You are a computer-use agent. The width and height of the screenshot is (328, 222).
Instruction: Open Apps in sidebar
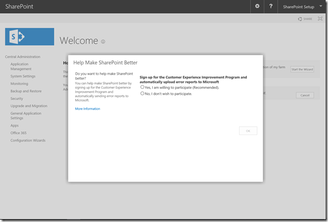[x=14, y=126]
